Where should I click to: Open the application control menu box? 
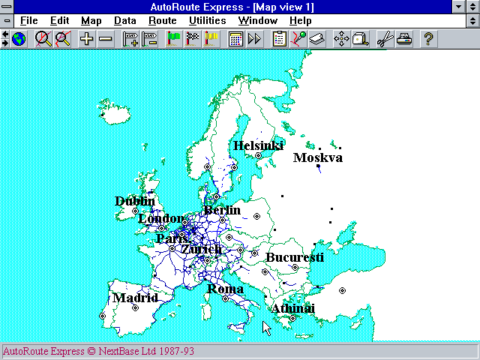click(7, 7)
